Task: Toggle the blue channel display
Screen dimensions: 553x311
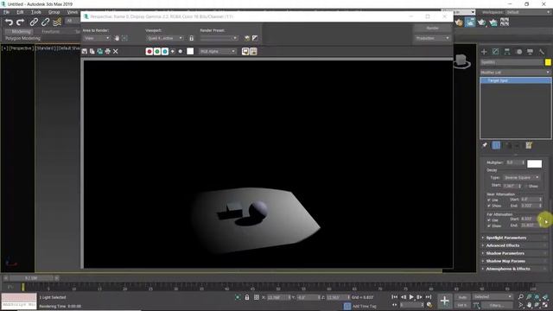Action: click(x=165, y=52)
